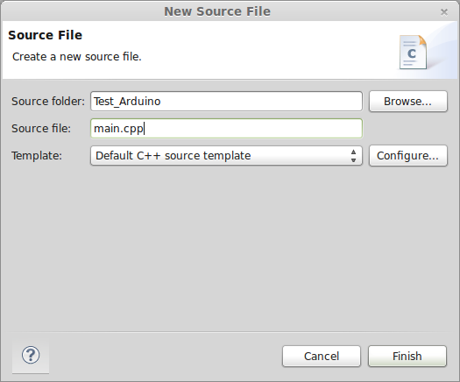The height and width of the screenshot is (382, 460).
Task: Click the white header banner area
Action: tap(230, 50)
